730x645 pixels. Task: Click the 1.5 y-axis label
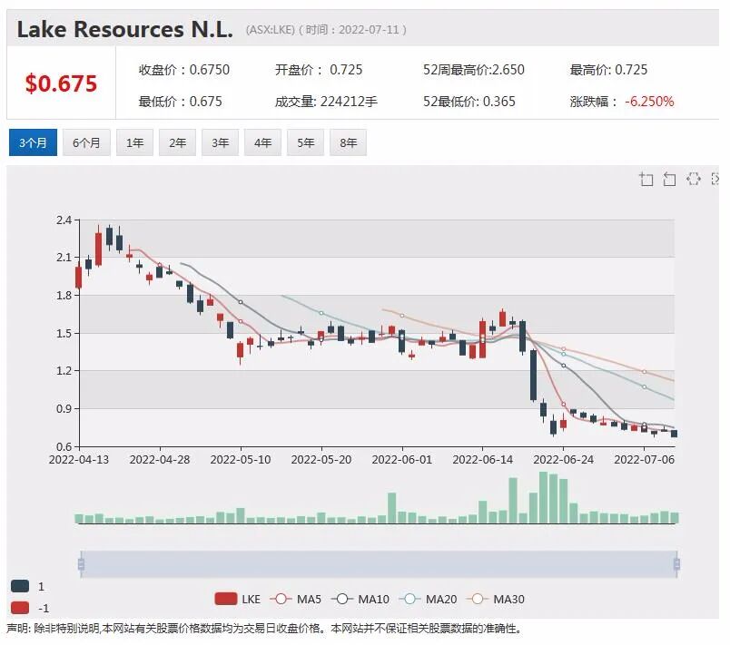64,334
